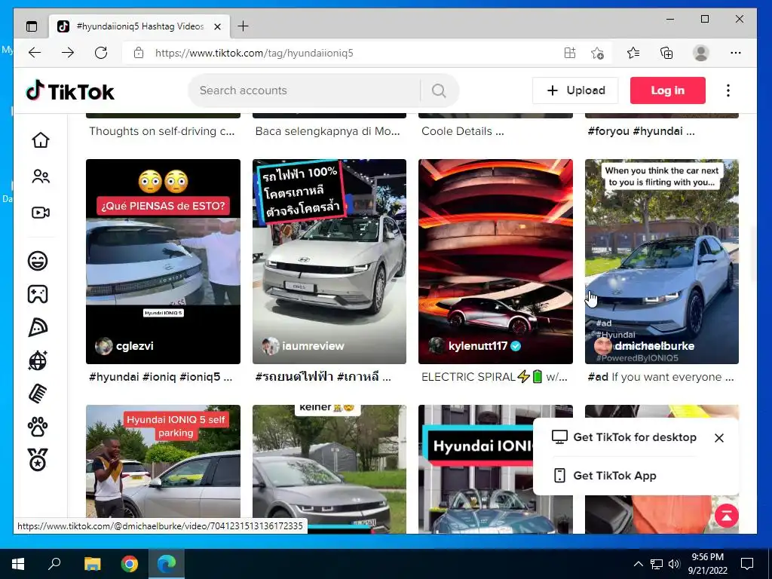Open the browser Favorites list icon

(x=633, y=53)
